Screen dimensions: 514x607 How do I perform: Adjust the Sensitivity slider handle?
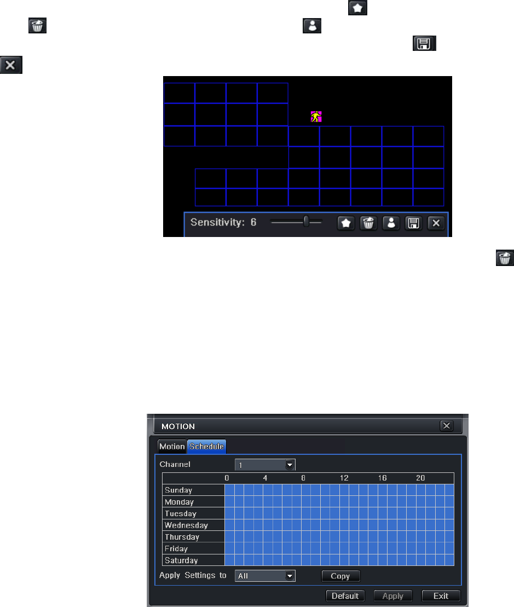[x=306, y=222]
